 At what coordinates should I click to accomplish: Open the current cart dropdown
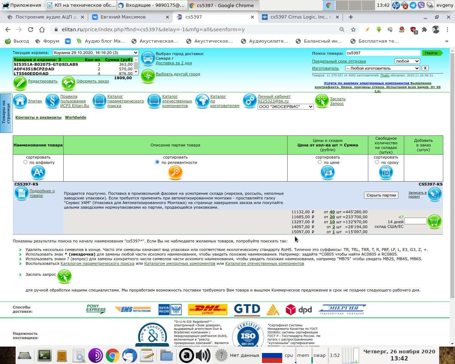point(96,53)
